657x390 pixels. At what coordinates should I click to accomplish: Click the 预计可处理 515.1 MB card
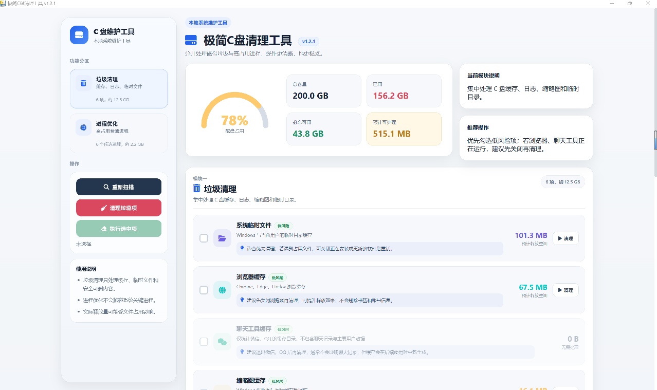(404, 129)
